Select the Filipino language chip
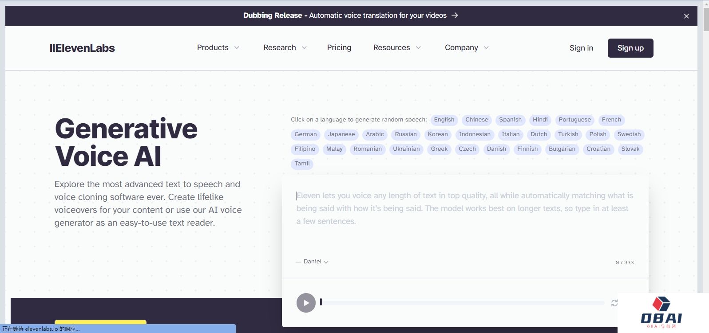Screen dimensions: 709x333 (305, 149)
